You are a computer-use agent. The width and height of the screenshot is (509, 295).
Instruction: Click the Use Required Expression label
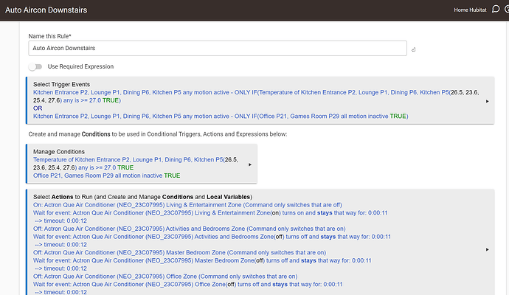(81, 66)
